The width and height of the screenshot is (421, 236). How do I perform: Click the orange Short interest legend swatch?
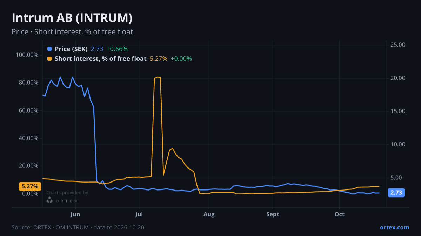49,59
